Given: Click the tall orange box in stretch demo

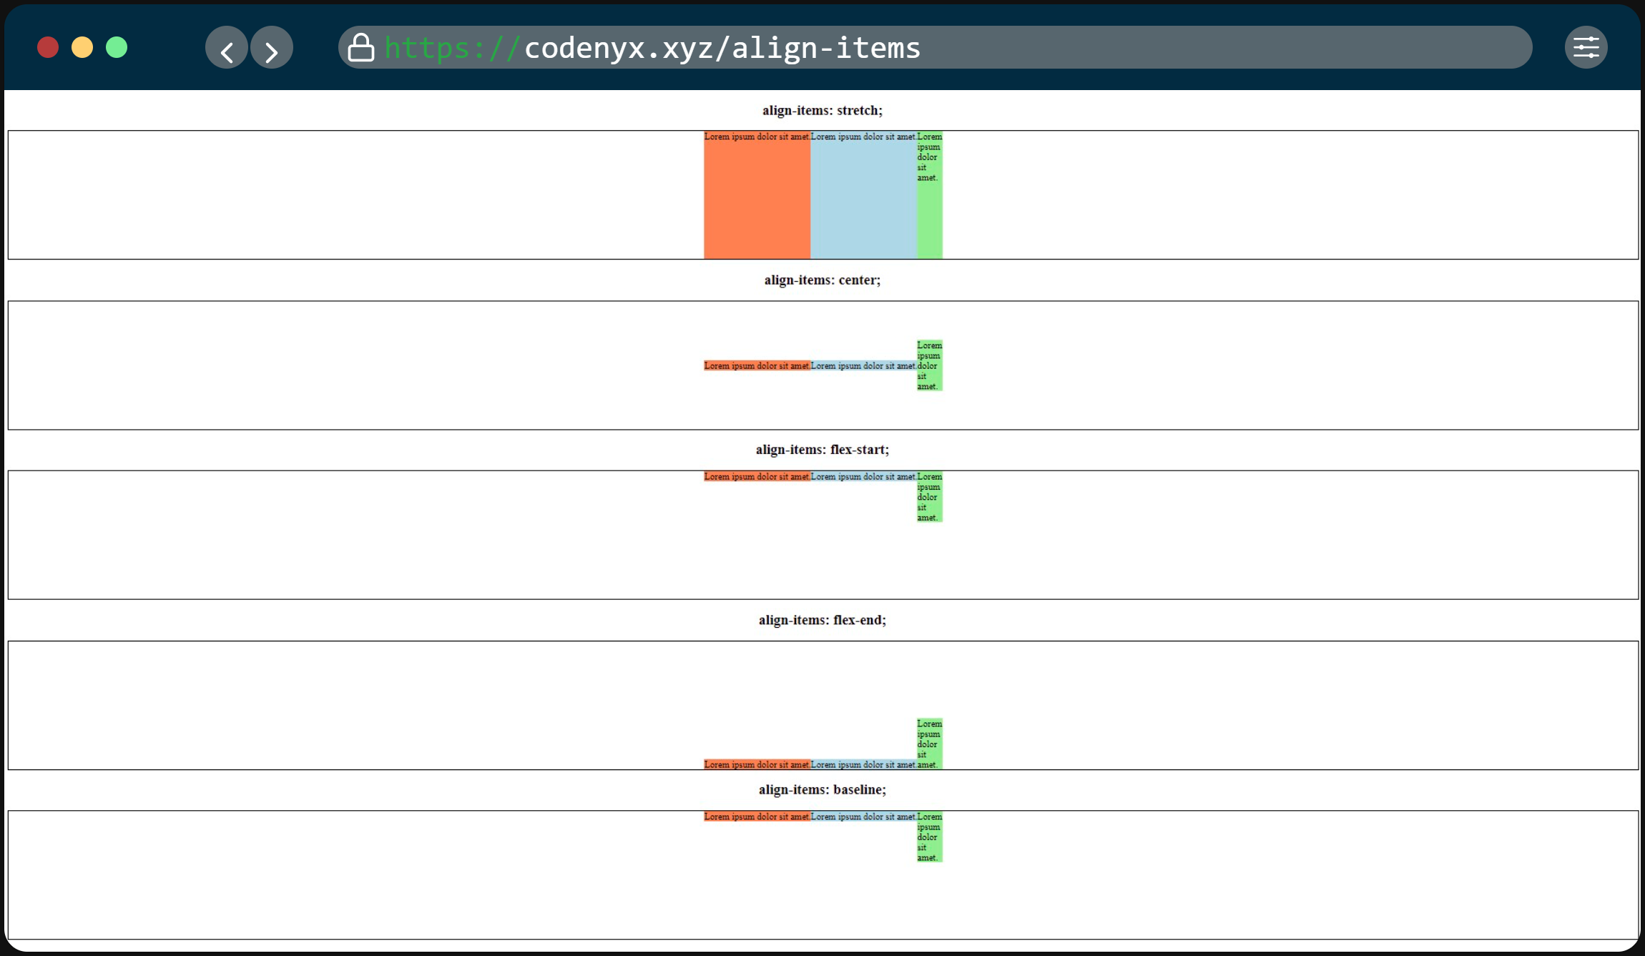Looking at the screenshot, I should (757, 200).
